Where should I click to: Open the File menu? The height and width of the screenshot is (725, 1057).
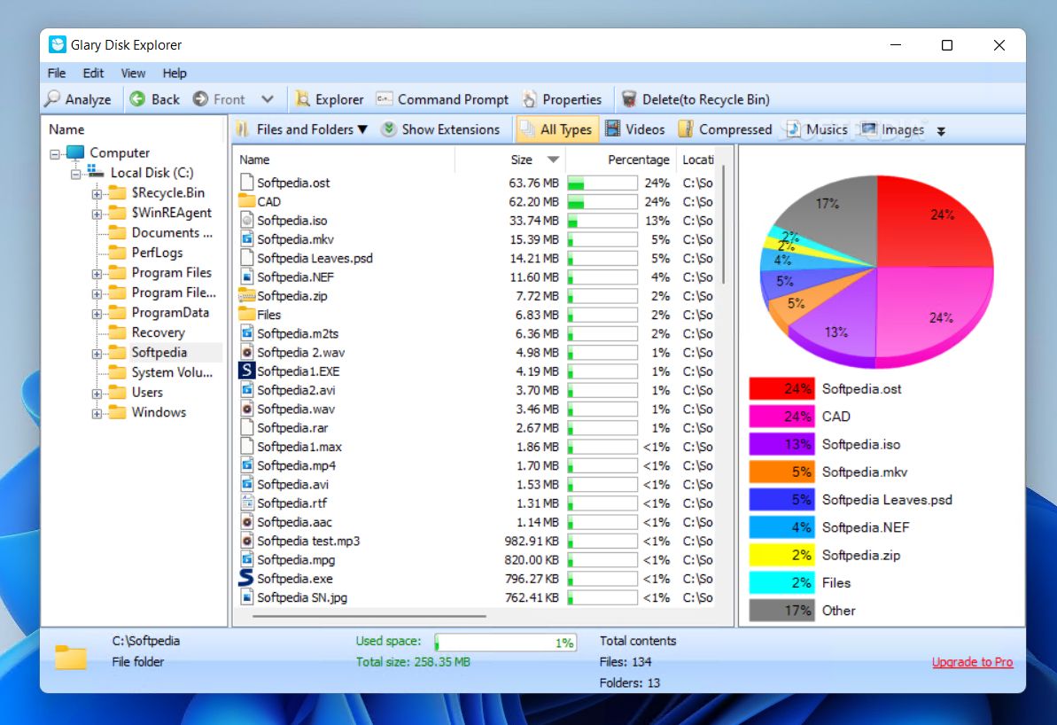(57, 73)
